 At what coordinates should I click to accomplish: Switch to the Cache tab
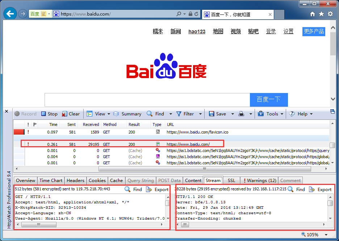pos(116,181)
